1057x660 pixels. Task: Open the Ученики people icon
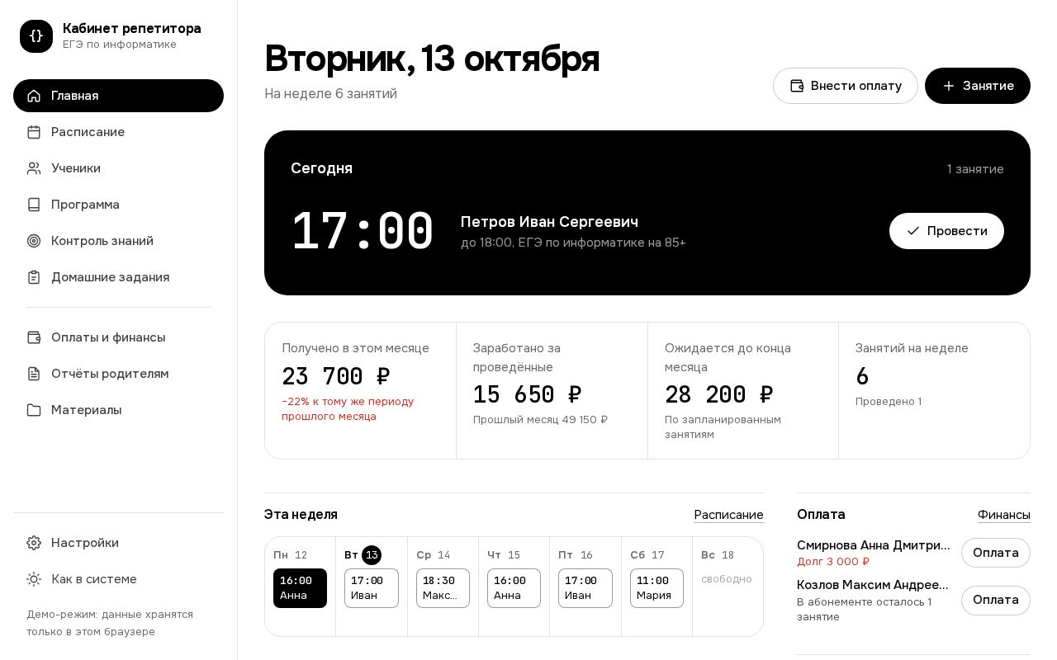pyautogui.click(x=34, y=168)
